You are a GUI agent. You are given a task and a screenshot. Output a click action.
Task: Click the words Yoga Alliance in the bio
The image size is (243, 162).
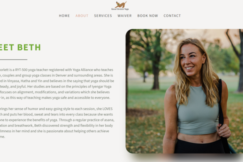(82, 70)
